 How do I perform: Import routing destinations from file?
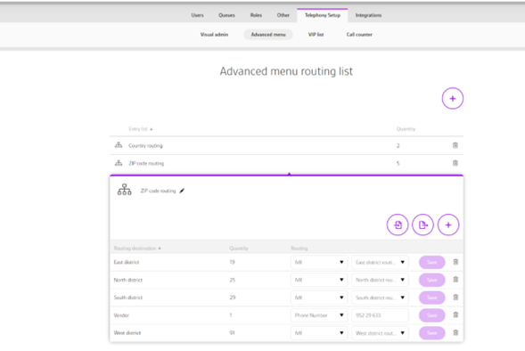[x=398, y=224]
